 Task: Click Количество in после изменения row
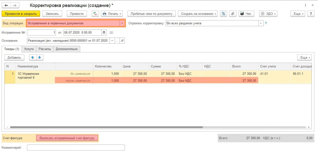click(x=107, y=81)
